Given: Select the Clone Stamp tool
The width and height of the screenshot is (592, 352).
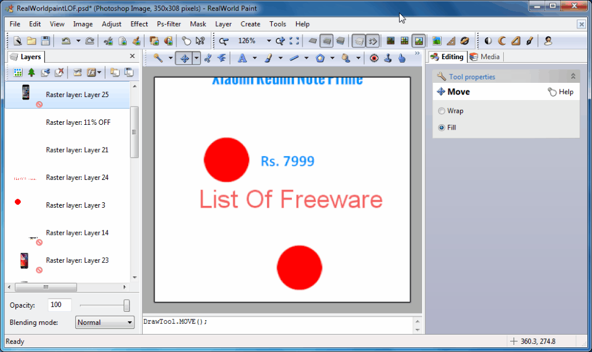Looking at the screenshot, I should [388, 58].
